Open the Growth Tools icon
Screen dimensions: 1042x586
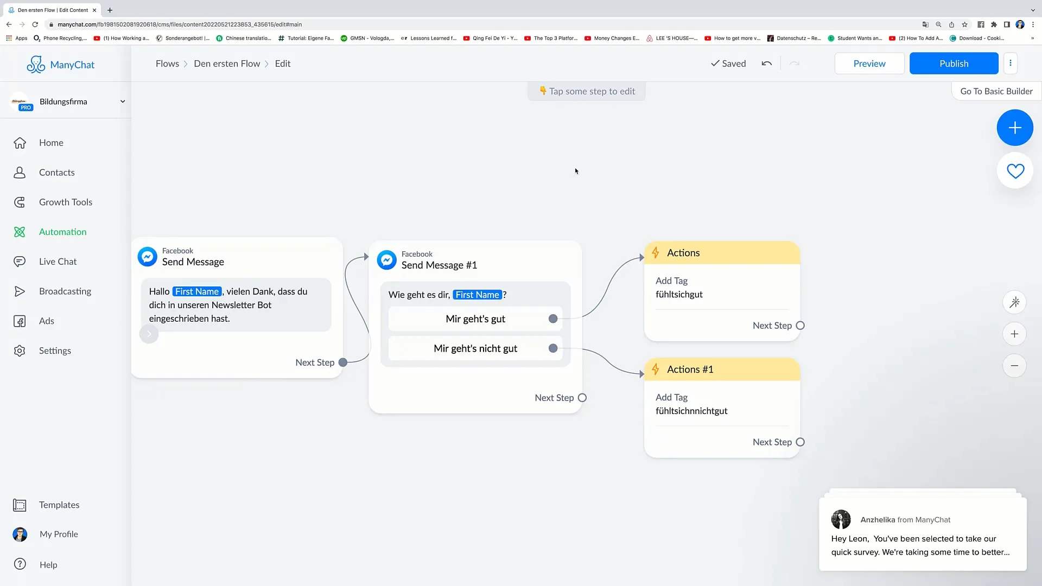(x=20, y=202)
